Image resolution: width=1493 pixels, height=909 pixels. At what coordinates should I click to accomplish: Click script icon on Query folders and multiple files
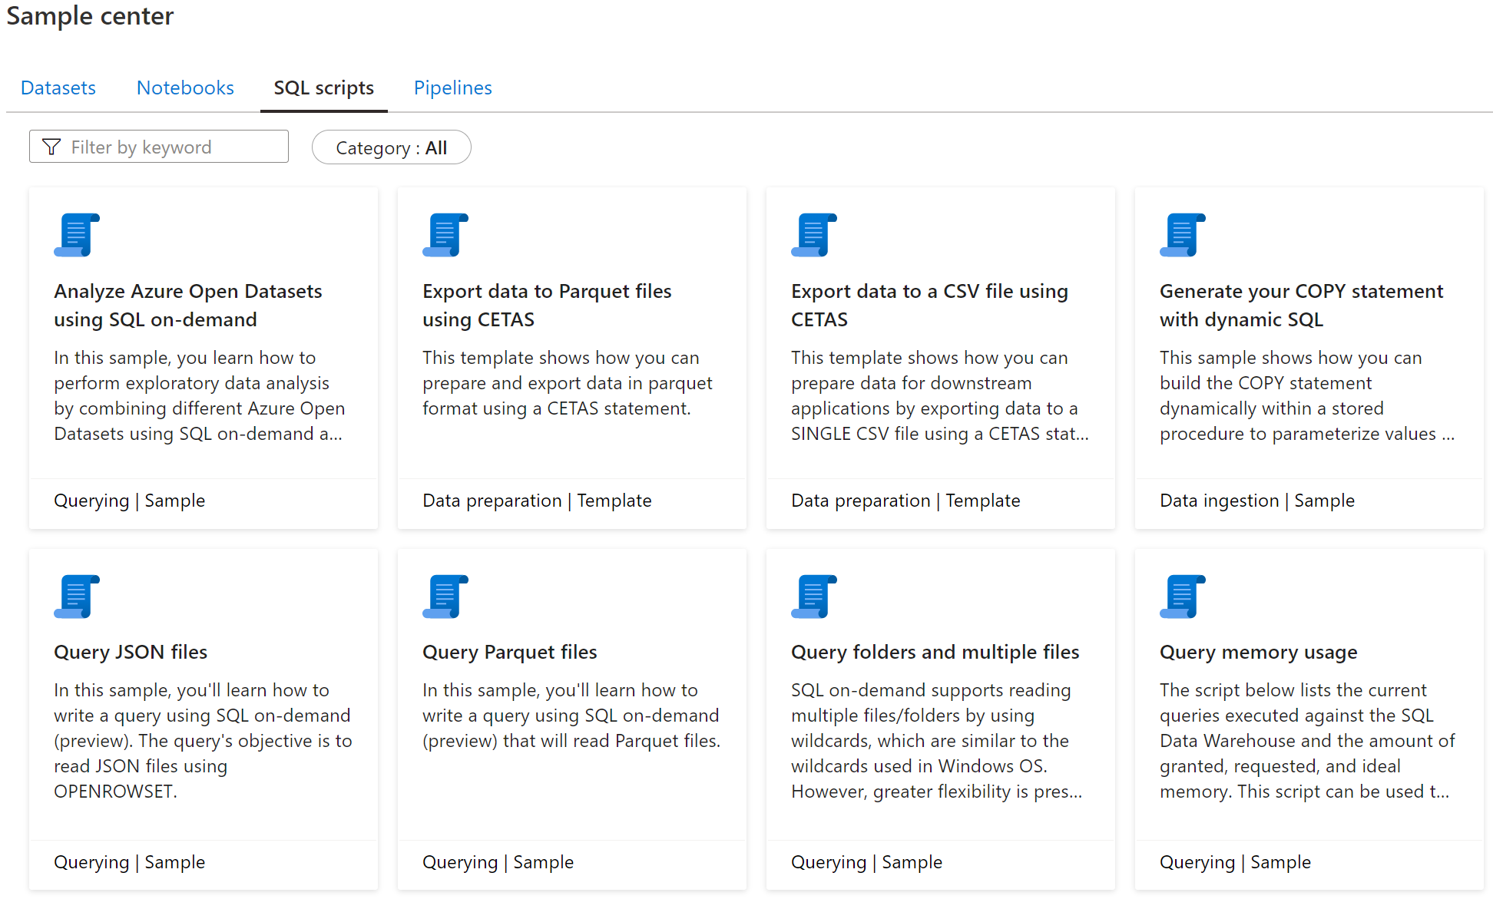tap(814, 597)
